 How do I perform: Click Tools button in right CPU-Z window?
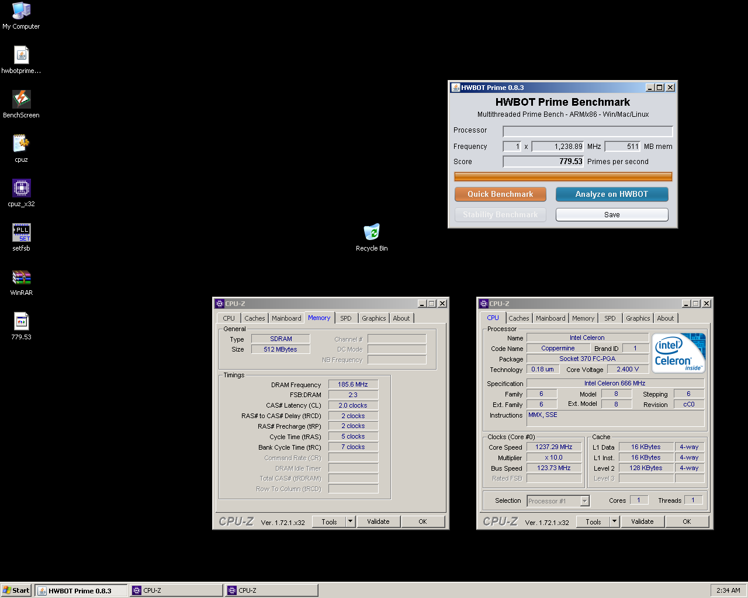(x=593, y=521)
